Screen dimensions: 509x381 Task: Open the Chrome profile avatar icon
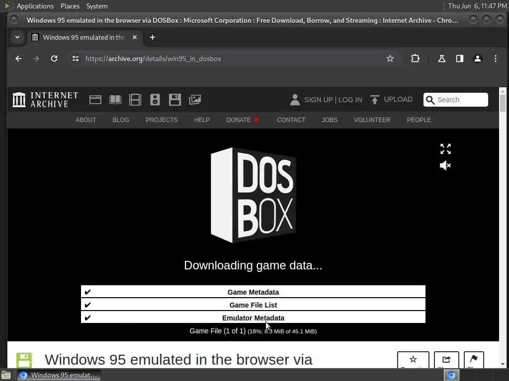pos(478,59)
